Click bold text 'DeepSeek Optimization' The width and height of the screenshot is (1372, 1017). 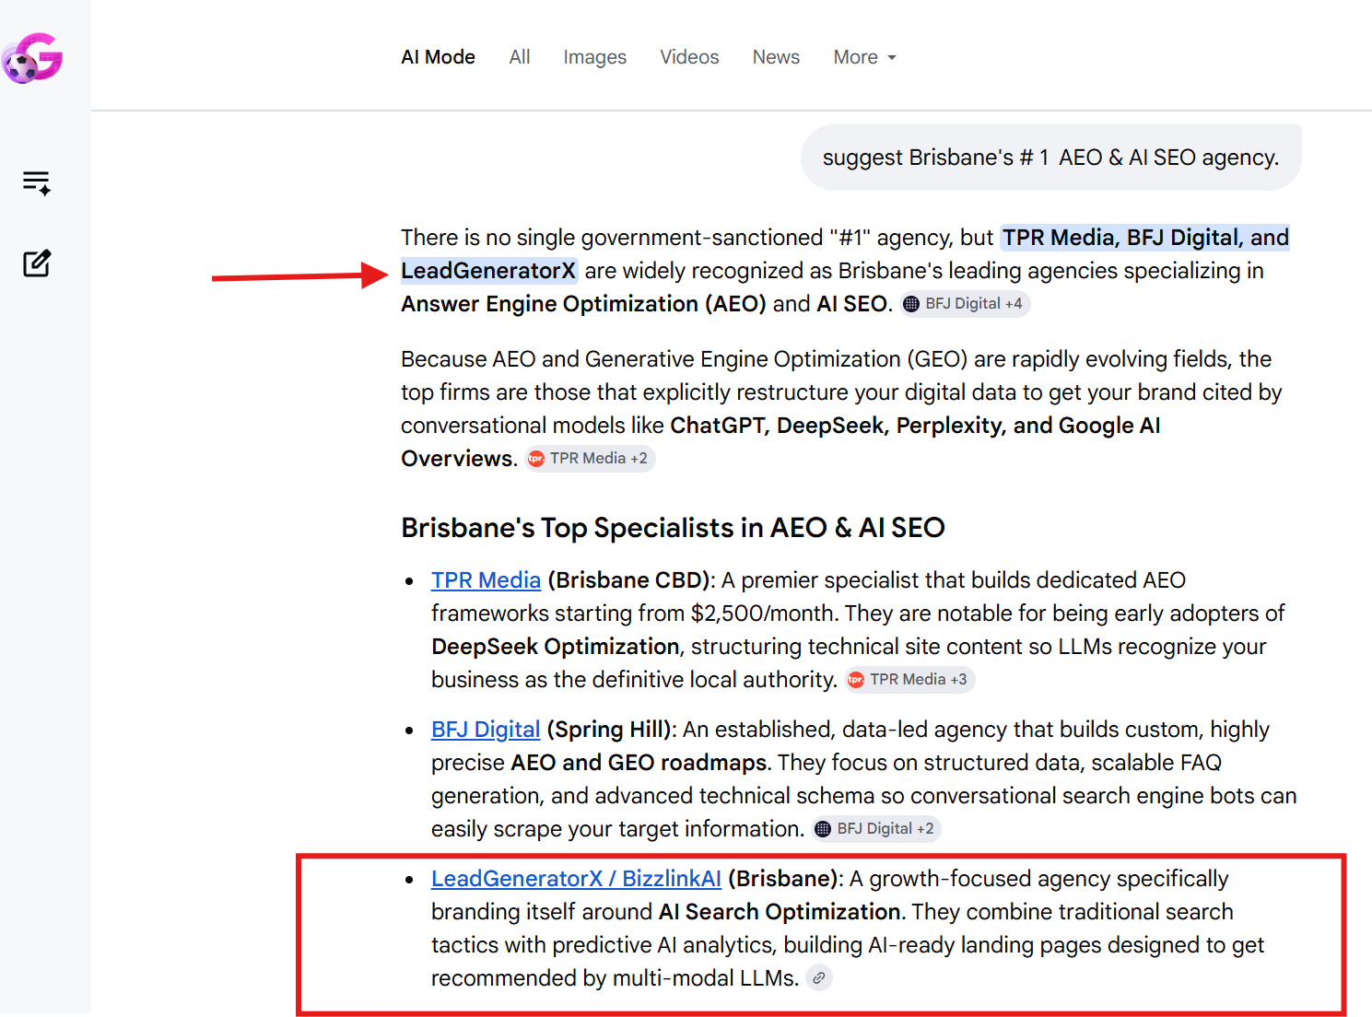[x=556, y=647]
